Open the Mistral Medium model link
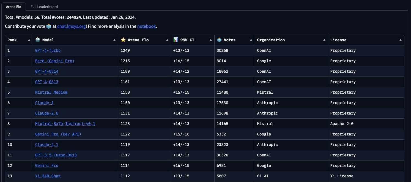411x182 pixels. tap(51, 92)
